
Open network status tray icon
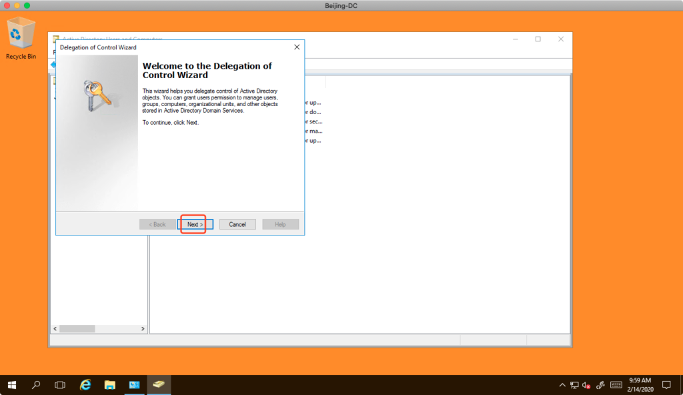[x=574, y=385]
